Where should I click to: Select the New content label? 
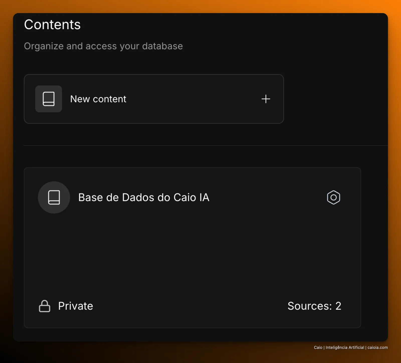click(98, 99)
